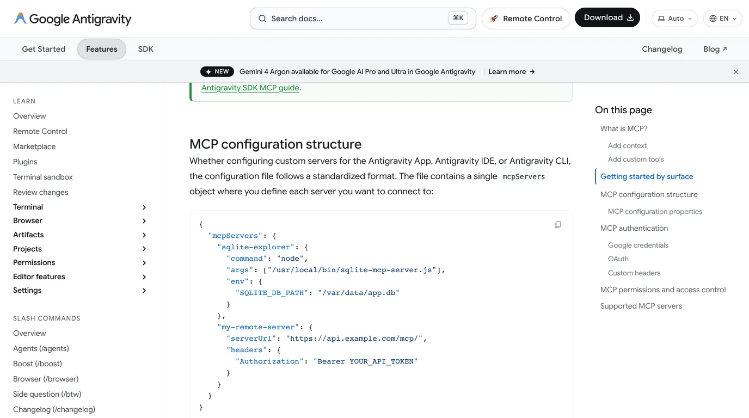
Task: Jump to Getting started by surface
Action: (x=647, y=176)
